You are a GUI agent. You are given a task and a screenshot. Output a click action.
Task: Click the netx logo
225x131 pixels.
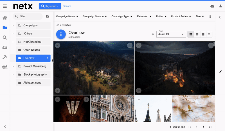coord(23,6)
